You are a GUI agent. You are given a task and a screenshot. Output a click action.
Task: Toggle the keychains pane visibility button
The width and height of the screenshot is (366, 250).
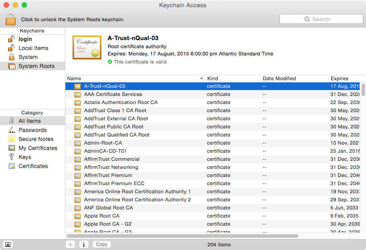pos(8,245)
